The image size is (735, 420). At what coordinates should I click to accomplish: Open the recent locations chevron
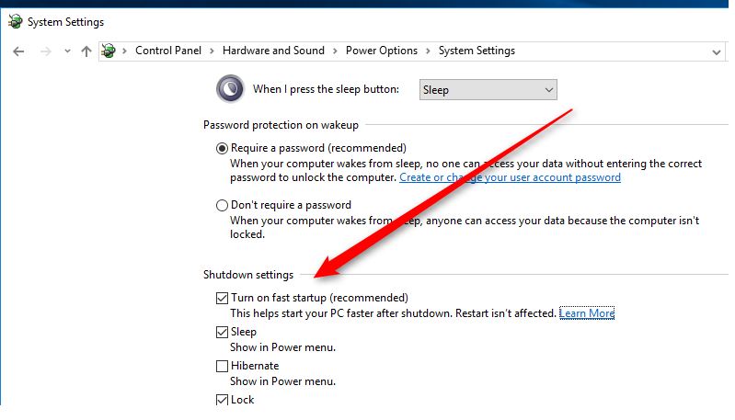tap(67, 51)
